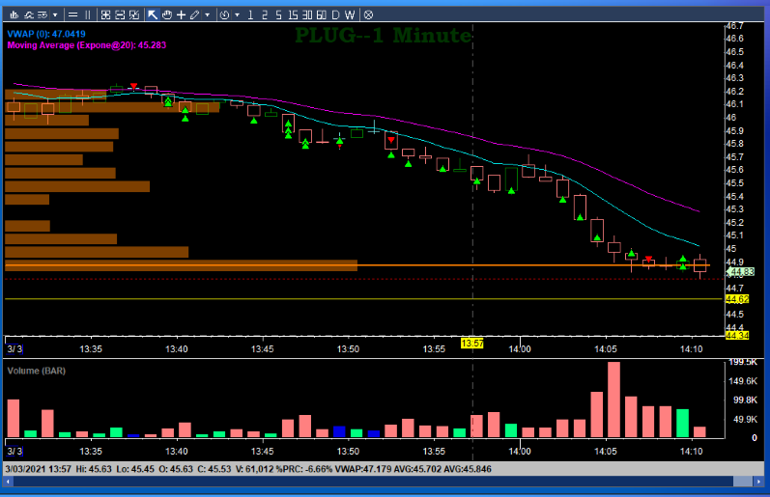Click the red down triangle marker near 13:37
Screen dimensions: 770x497
click(133, 86)
